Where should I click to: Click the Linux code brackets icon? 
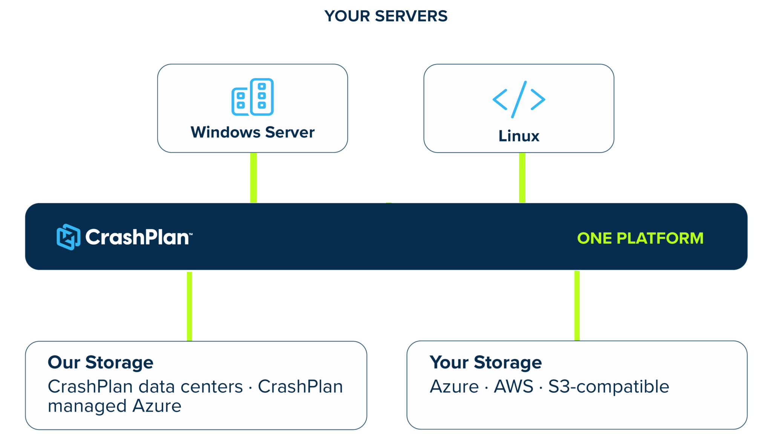[x=519, y=99]
